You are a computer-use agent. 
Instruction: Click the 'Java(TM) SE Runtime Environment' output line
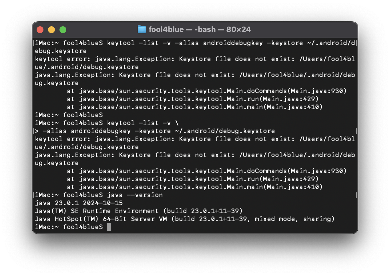point(139,211)
